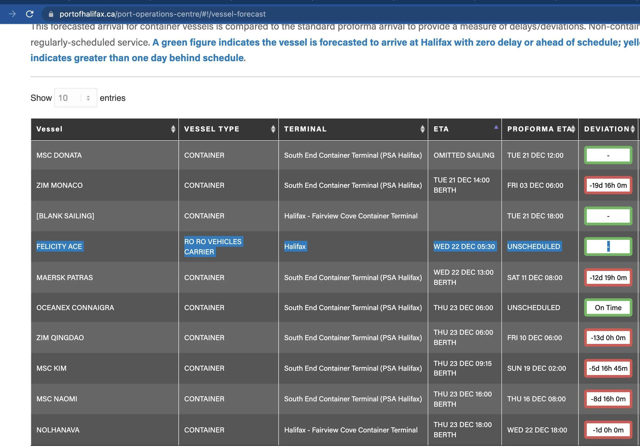Click the MSC KIM vessel name
640x448 pixels.
(52, 368)
